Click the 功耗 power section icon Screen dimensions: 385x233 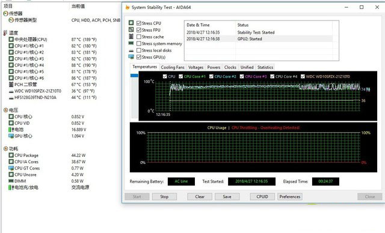point(5,149)
